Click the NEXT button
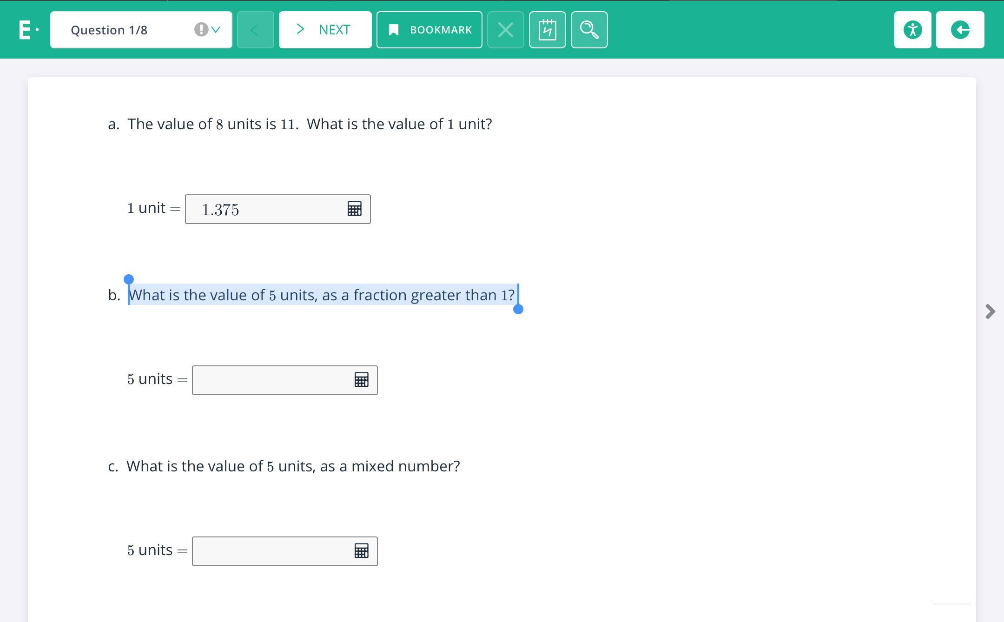Viewport: 1004px width, 622px height. pyautogui.click(x=325, y=30)
